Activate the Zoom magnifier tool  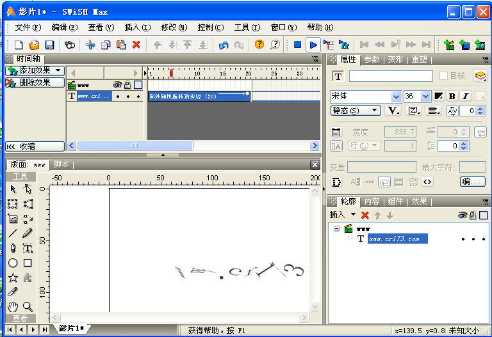coord(28,307)
